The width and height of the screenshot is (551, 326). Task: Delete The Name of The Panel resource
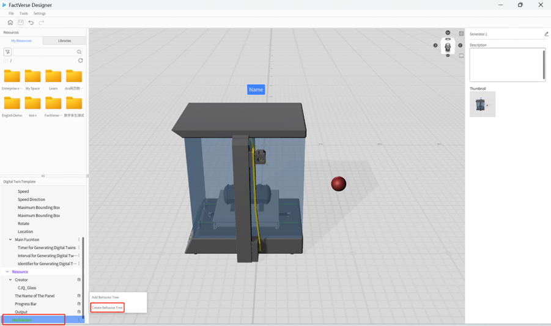coord(79,296)
